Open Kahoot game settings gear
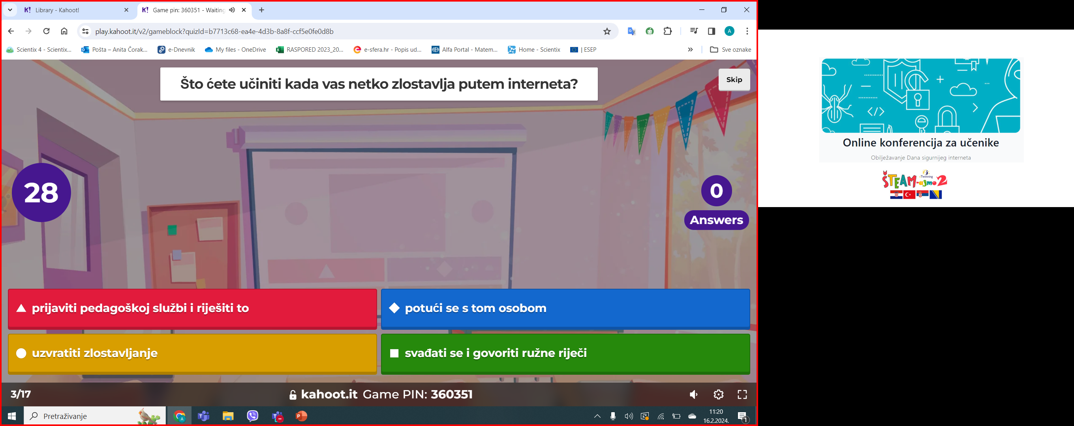1074x426 pixels. point(718,394)
